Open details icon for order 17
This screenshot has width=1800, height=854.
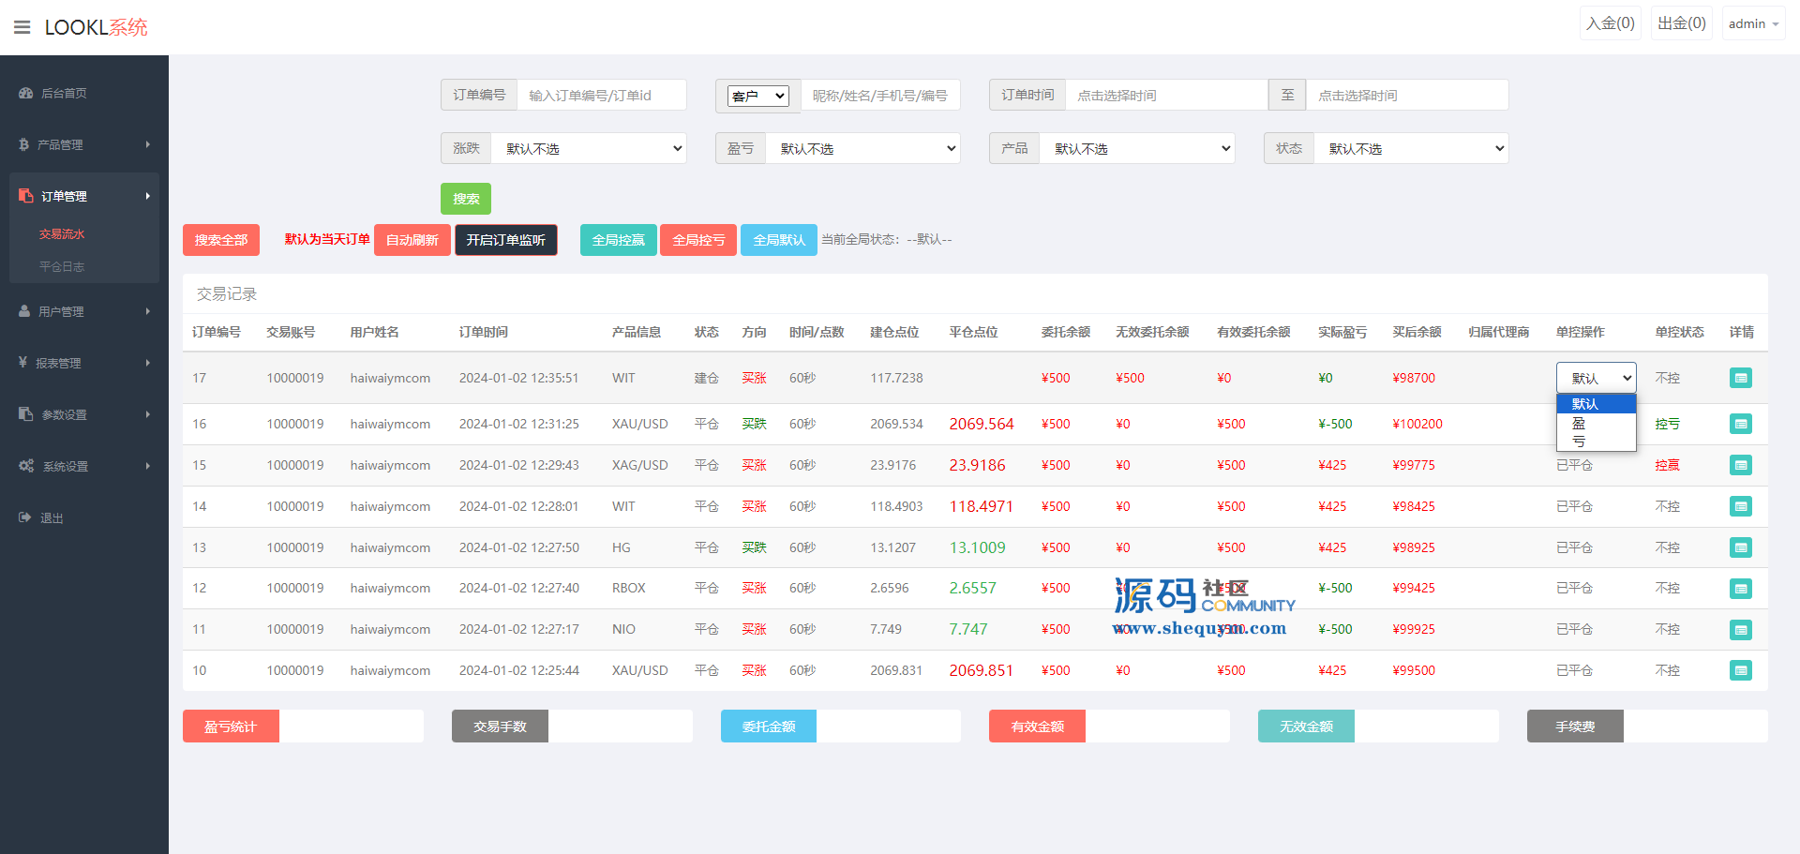(x=1740, y=378)
